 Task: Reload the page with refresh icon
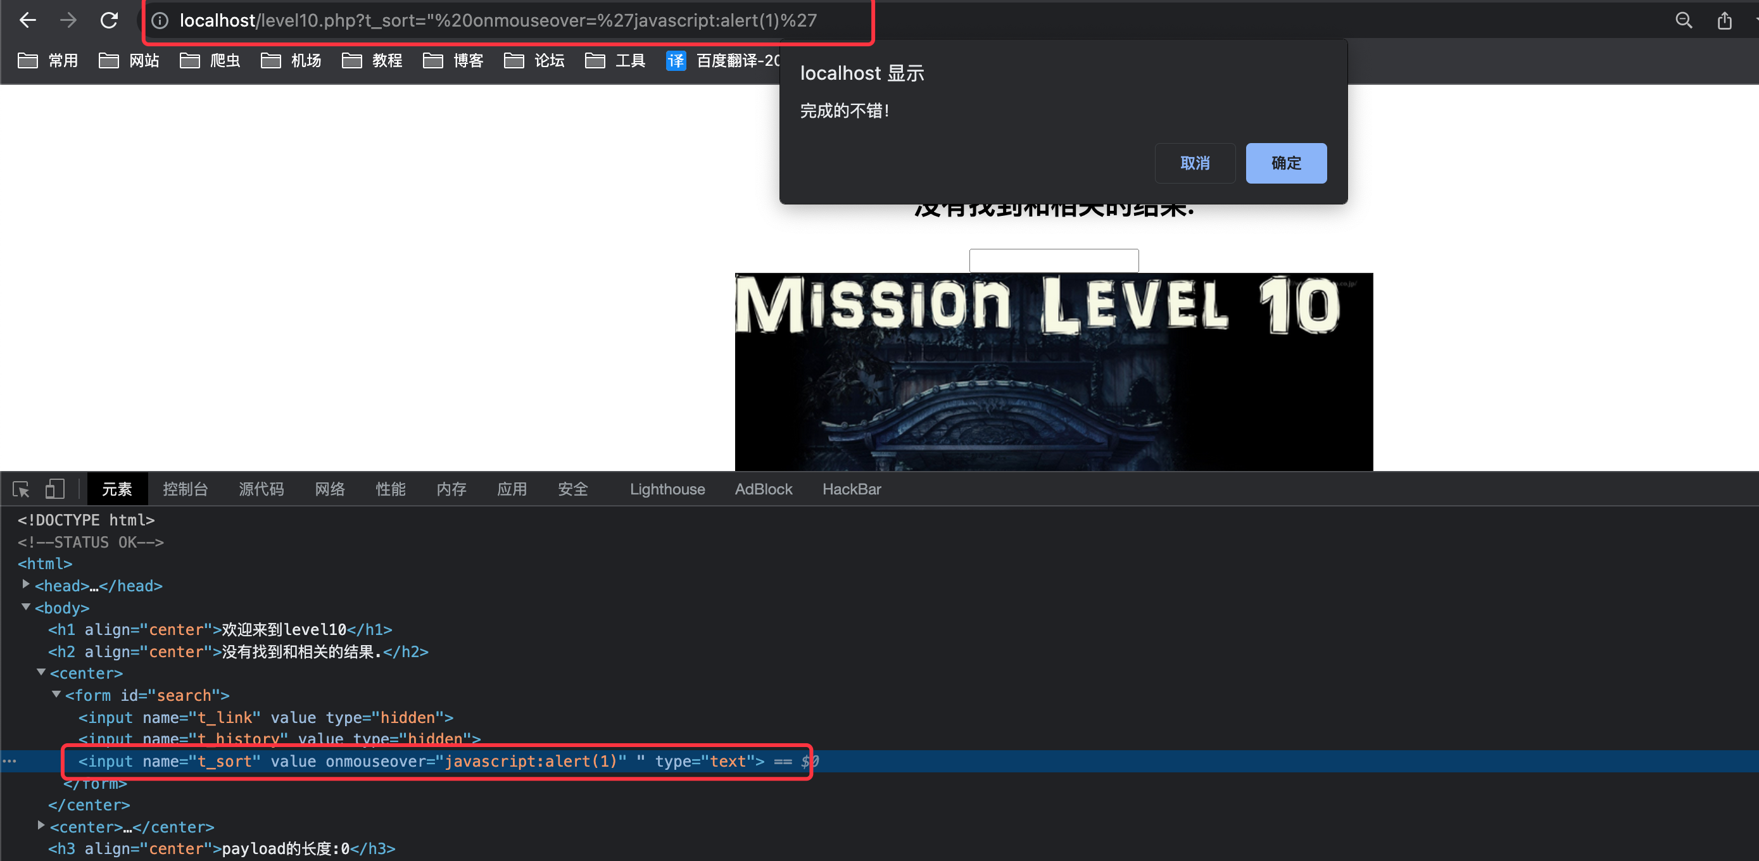pos(110,20)
